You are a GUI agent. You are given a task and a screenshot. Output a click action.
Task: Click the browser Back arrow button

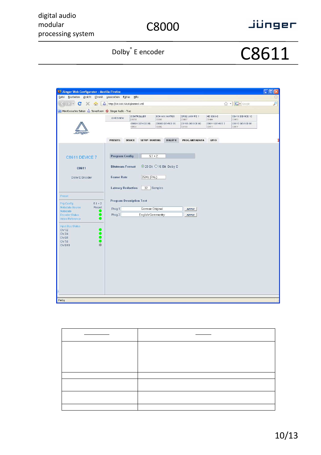pyautogui.click(x=62, y=104)
